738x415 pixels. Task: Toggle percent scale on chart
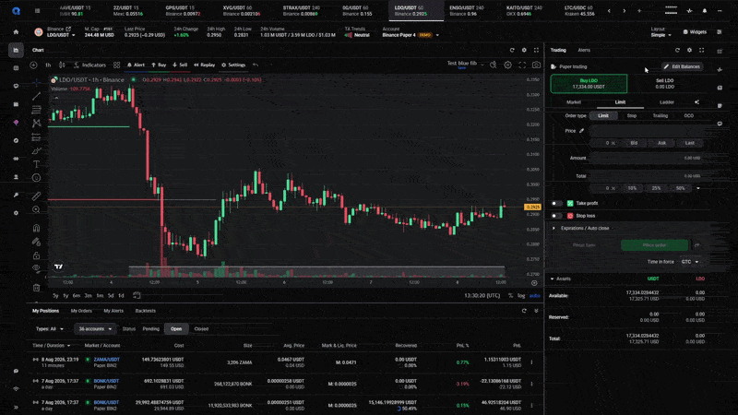tap(510, 295)
